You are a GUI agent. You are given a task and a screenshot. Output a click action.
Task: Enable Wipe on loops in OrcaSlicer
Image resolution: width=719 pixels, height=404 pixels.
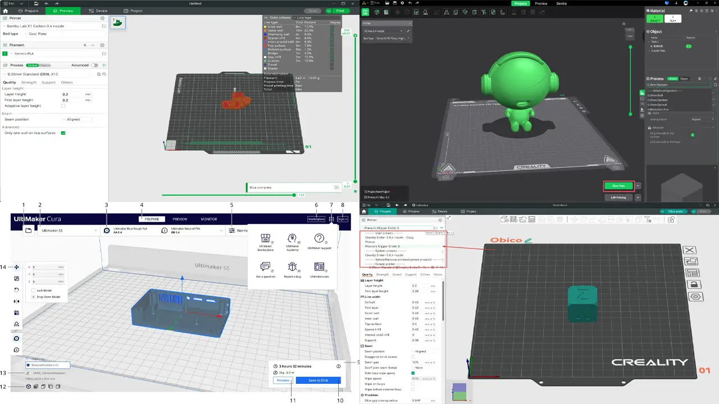413,383
